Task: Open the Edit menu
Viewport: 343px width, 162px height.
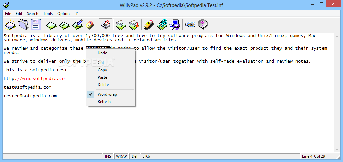Action: point(19,14)
